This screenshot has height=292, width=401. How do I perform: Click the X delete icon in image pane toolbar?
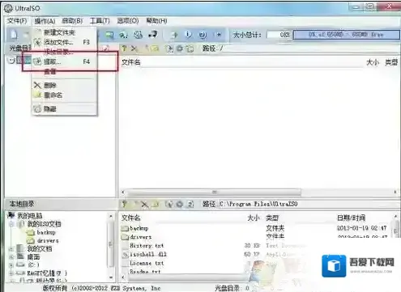(x=134, y=49)
